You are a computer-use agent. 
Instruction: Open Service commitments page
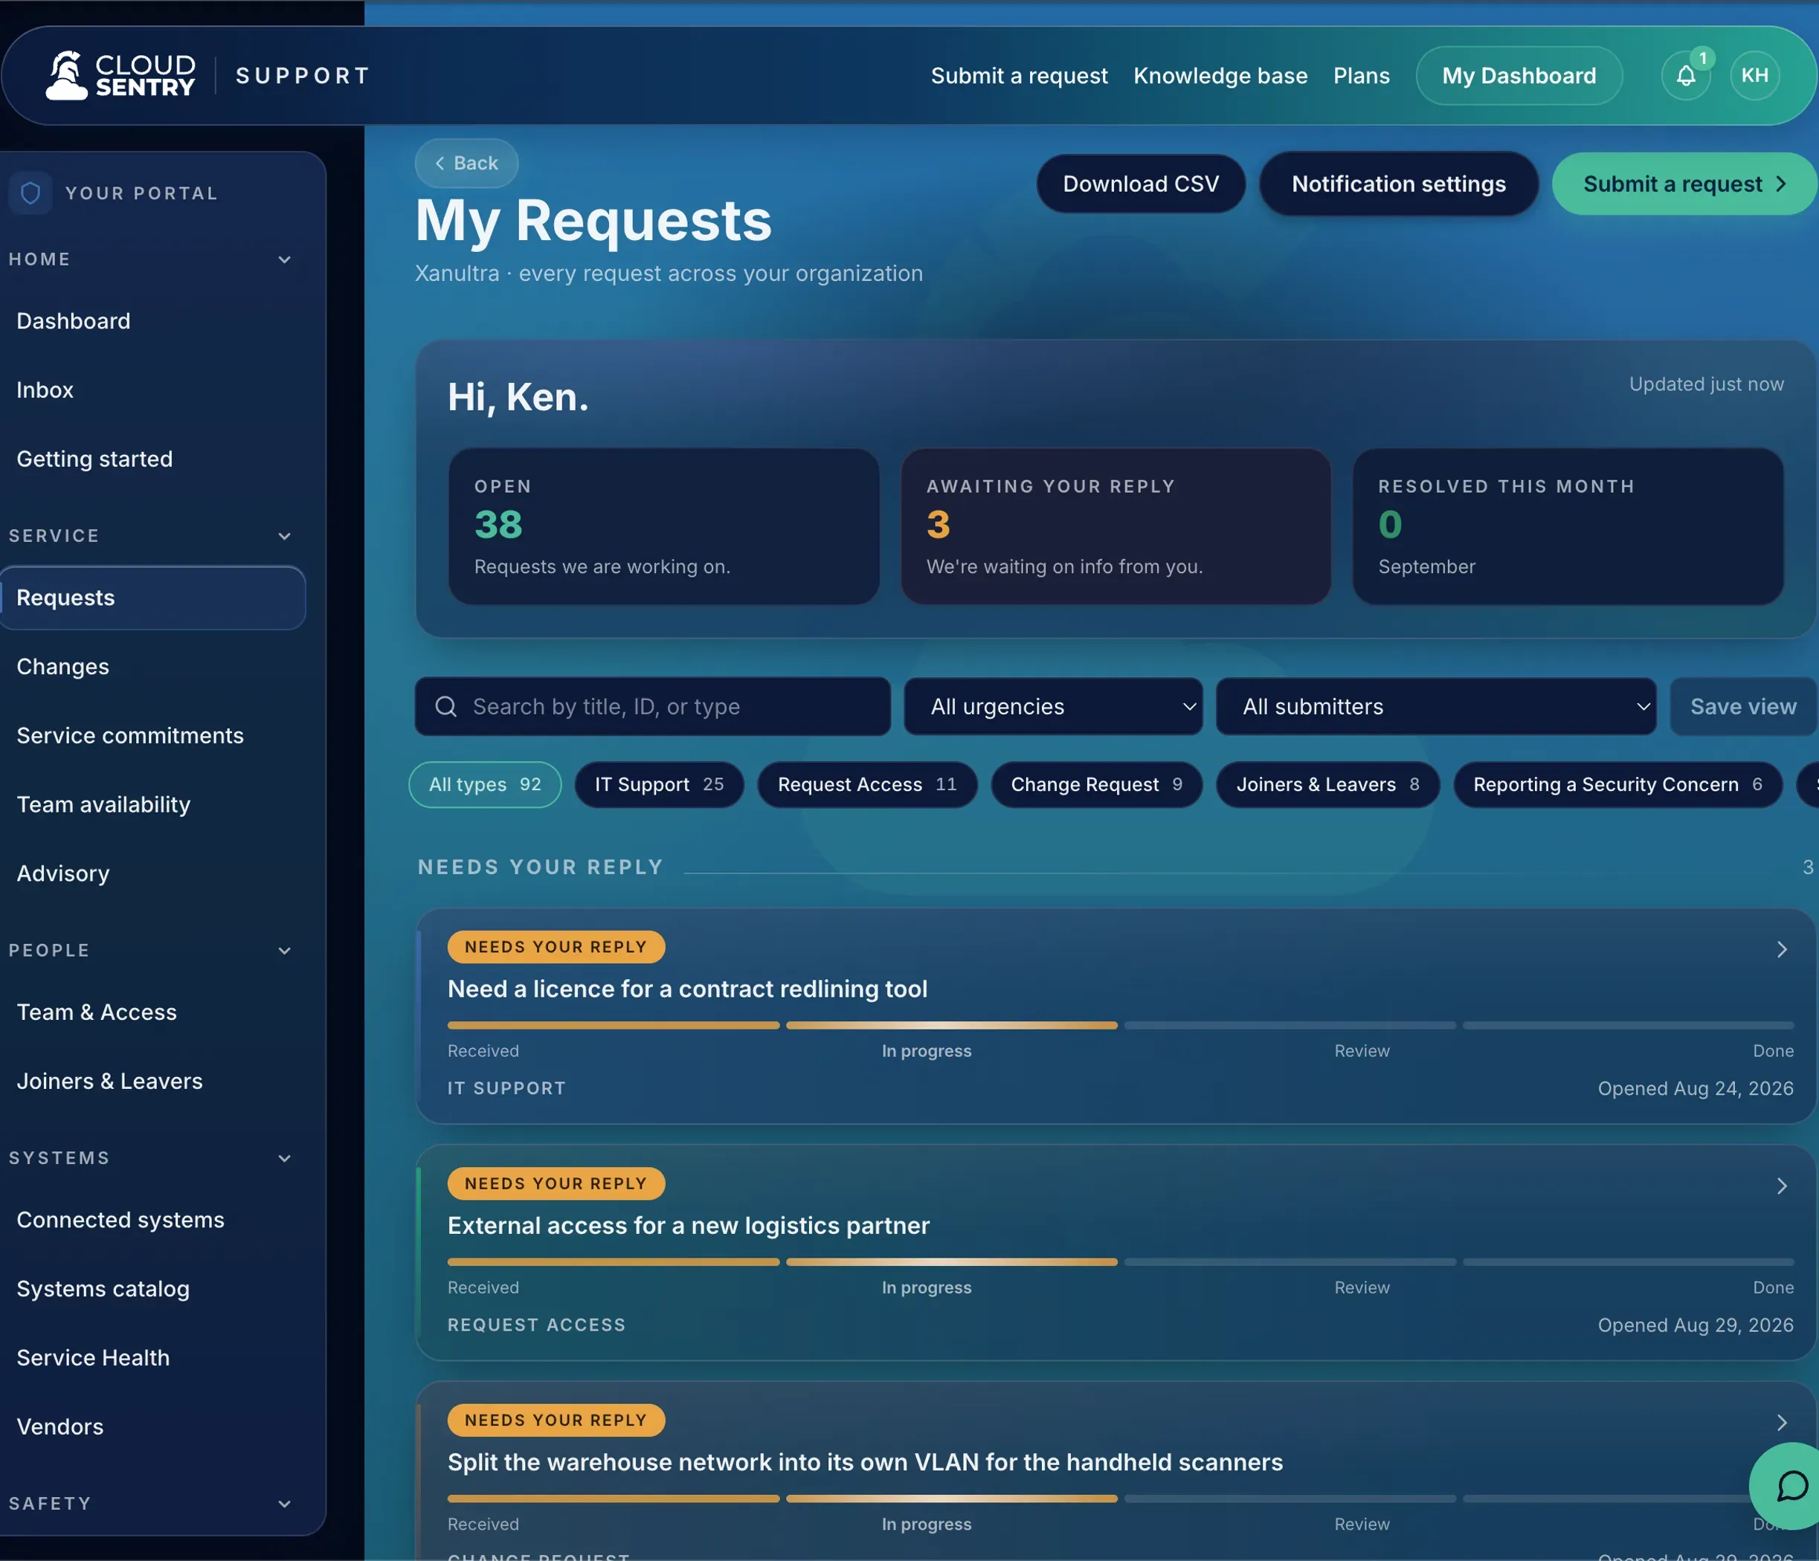pyautogui.click(x=130, y=735)
